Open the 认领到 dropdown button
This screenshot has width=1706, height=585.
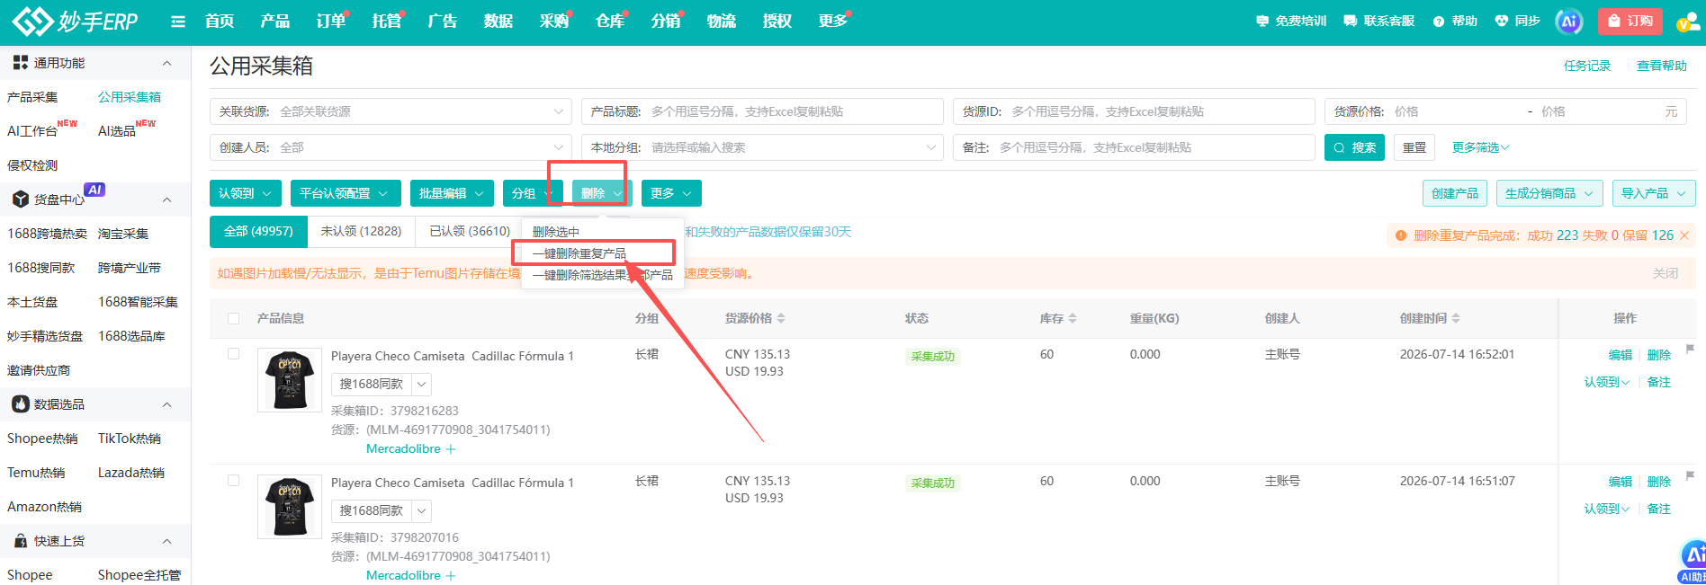tap(246, 193)
